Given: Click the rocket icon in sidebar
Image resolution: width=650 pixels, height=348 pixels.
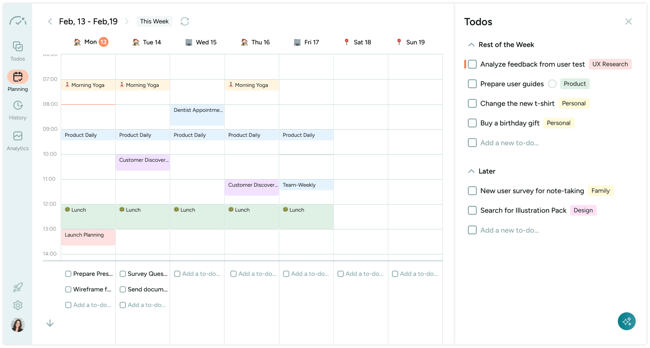Looking at the screenshot, I should [x=18, y=287].
